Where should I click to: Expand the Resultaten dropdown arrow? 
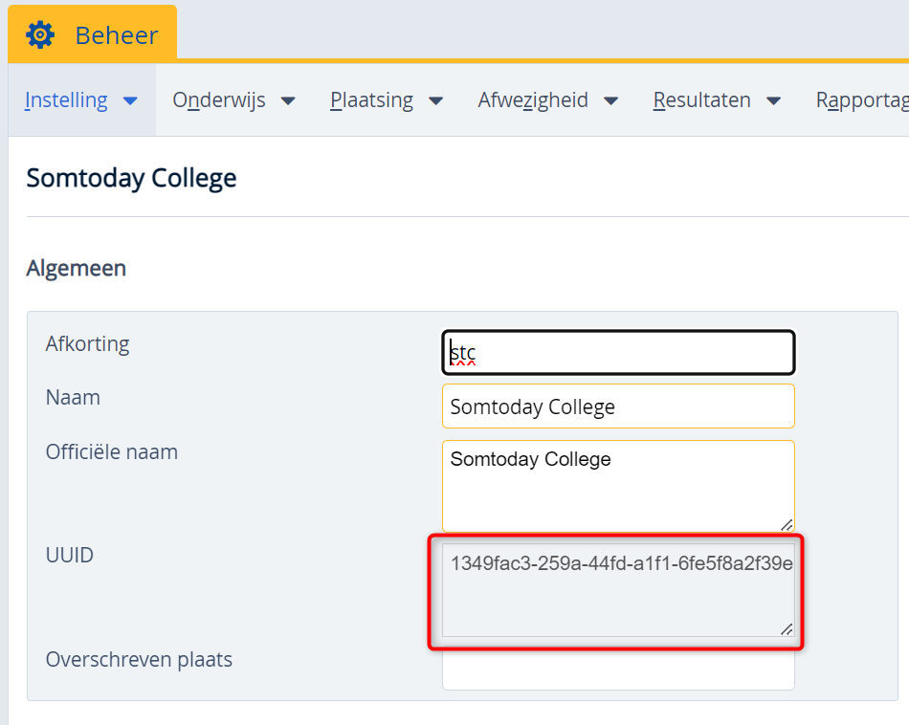pos(773,101)
